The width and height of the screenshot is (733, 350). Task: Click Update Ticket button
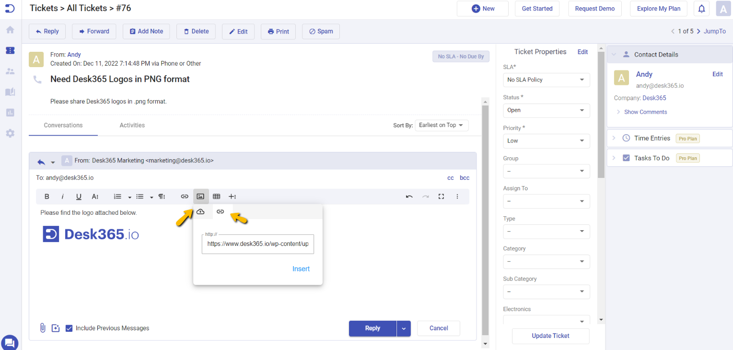(551, 336)
